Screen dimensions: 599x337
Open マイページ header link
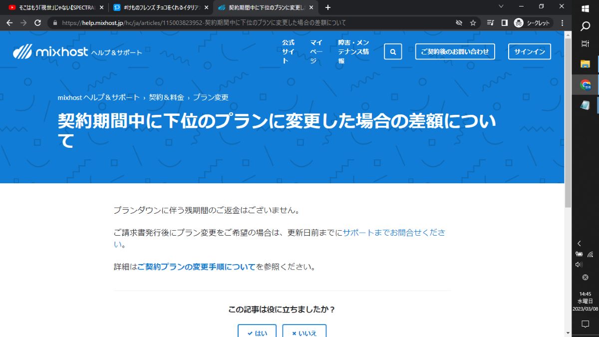pos(316,51)
